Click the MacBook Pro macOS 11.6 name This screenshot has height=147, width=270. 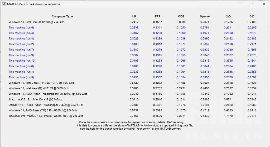(x=46, y=116)
